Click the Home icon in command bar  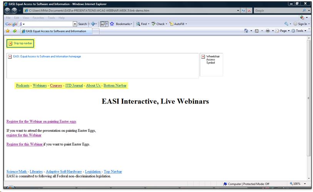pos(246,31)
